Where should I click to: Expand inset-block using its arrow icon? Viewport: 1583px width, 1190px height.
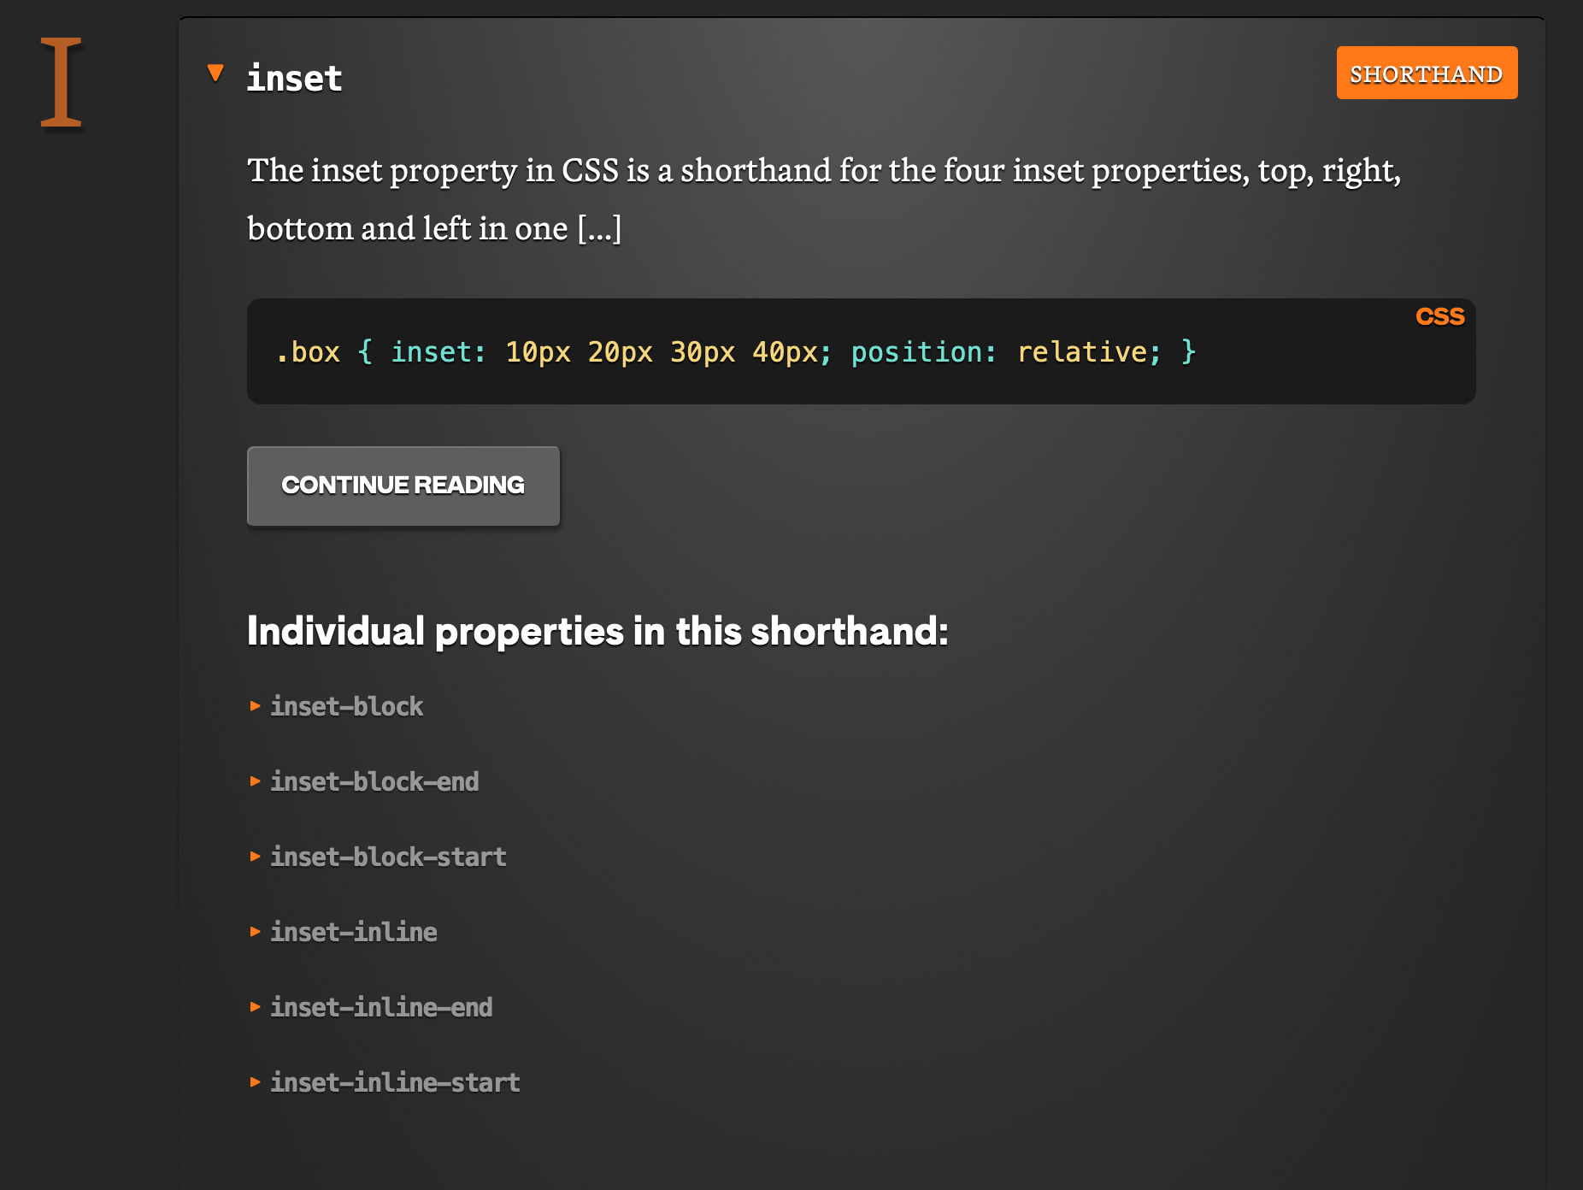255,706
